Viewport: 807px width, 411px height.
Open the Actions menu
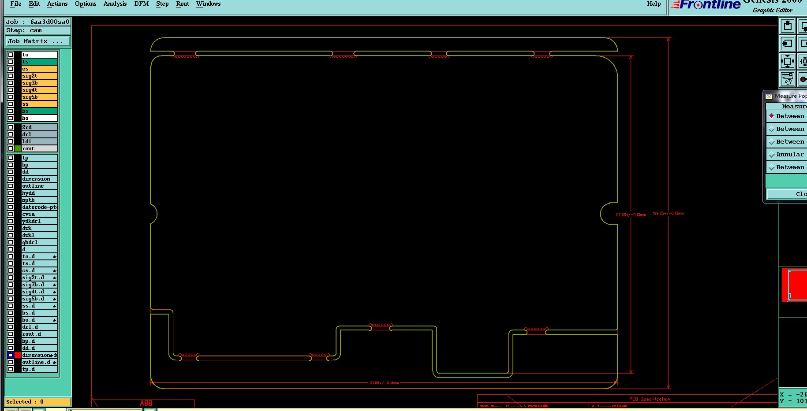(57, 4)
